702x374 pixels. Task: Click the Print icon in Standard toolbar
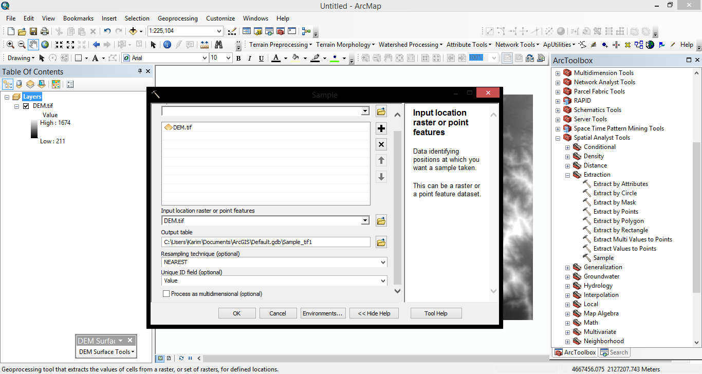(45, 31)
